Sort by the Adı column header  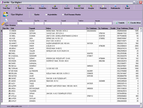20,28
